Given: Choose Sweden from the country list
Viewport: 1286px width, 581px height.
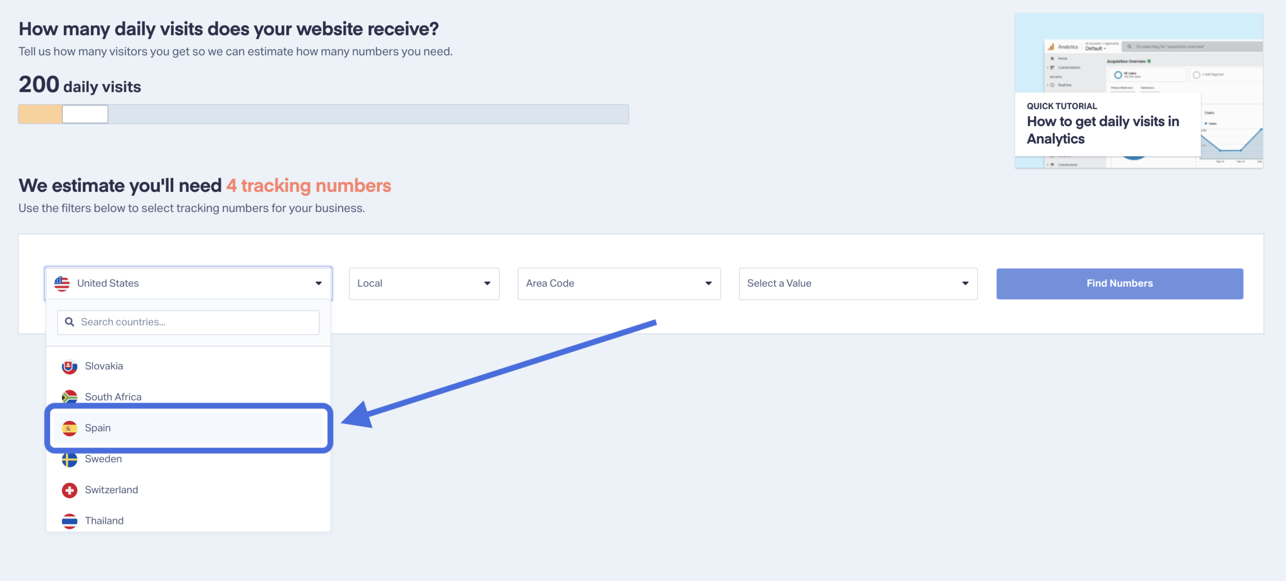Looking at the screenshot, I should coord(188,459).
